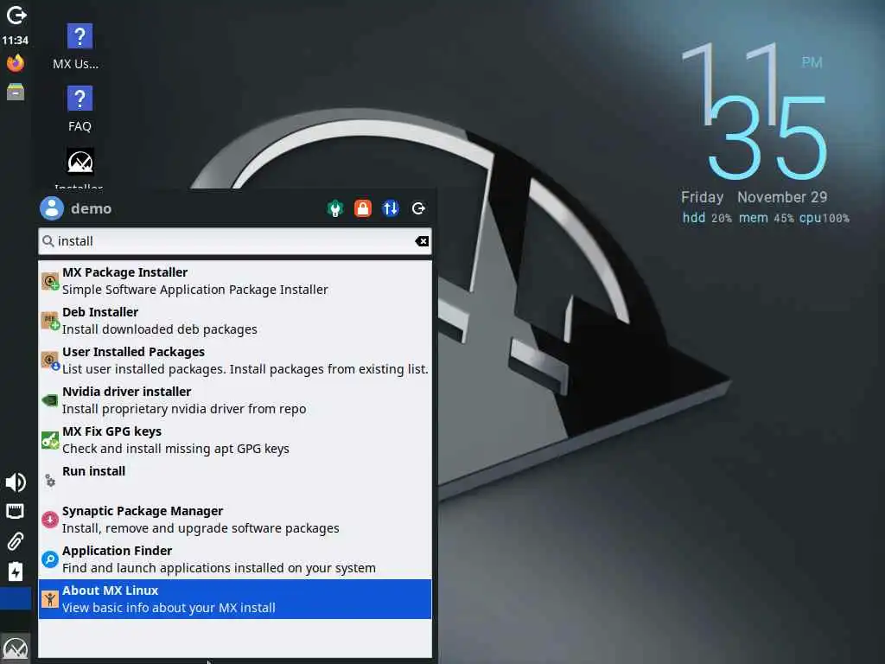Clear the search field text
This screenshot has width=885, height=664.
[x=422, y=242]
